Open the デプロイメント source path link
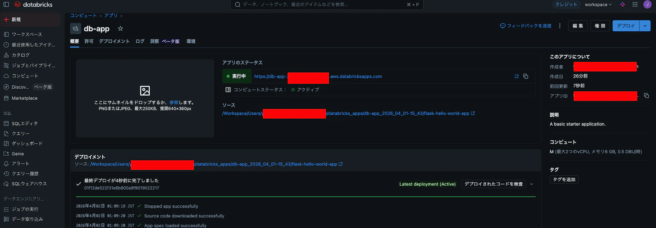 [214, 164]
